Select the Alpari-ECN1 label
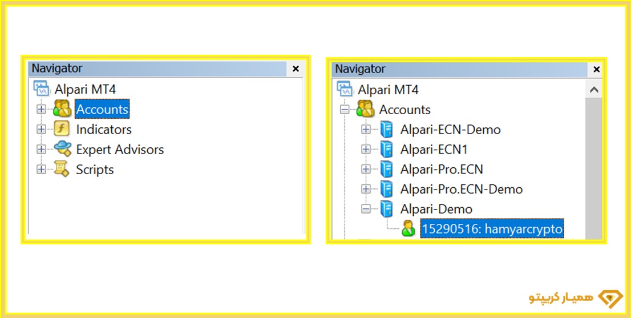The image size is (631, 318). [434, 150]
